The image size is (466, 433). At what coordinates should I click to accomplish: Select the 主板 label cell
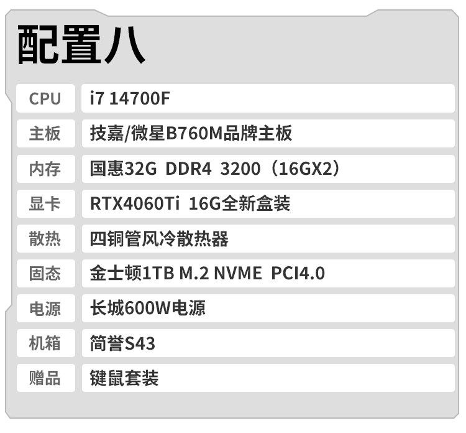[x=45, y=133]
